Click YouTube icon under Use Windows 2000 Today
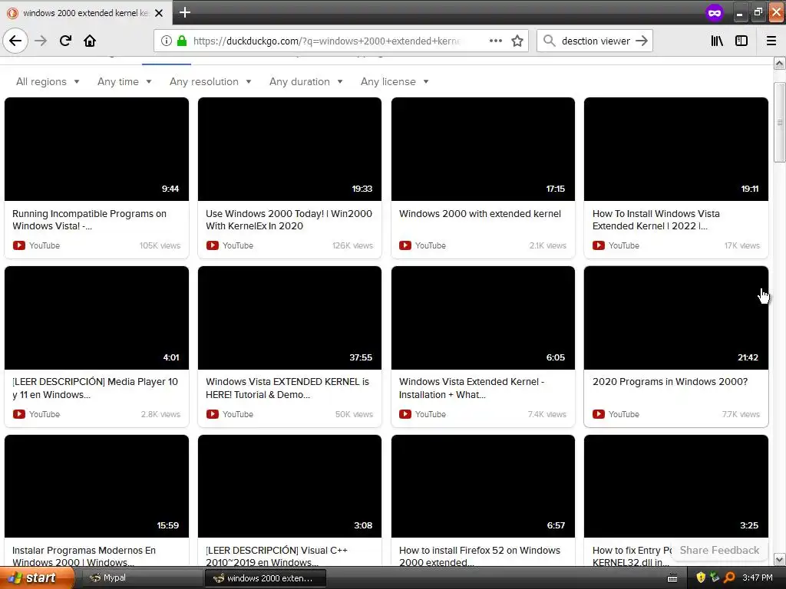 coord(213,245)
